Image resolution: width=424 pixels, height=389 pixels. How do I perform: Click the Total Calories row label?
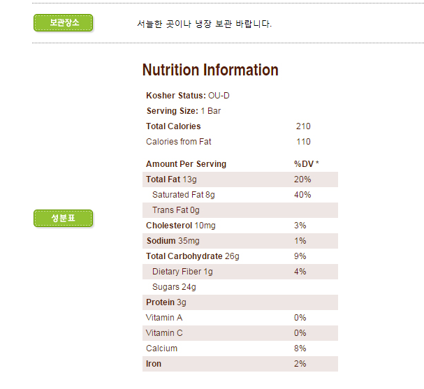click(173, 126)
